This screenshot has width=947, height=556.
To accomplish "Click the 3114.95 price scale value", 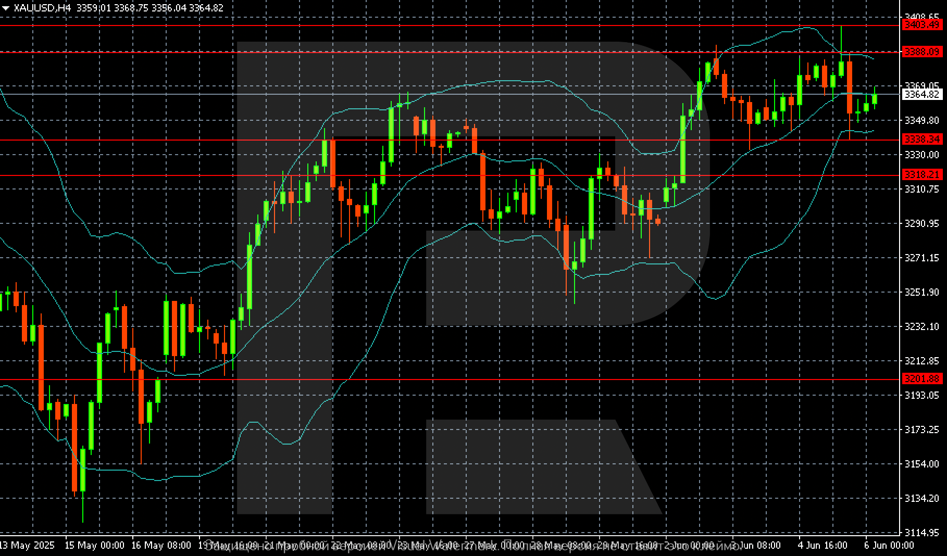I will (x=922, y=533).
